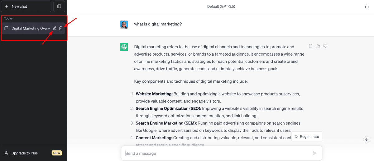The image size is (374, 161).
Task: Click the thumbs up icon
Action: point(318,46)
